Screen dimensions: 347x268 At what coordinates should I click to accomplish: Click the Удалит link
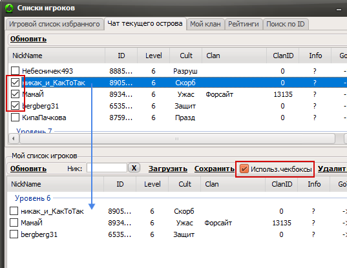click(332, 169)
